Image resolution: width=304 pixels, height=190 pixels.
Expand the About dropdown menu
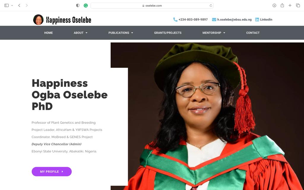coord(80,33)
